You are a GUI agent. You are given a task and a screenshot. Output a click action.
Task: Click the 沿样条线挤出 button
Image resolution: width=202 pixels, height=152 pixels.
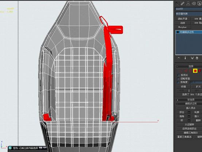pos(189,129)
